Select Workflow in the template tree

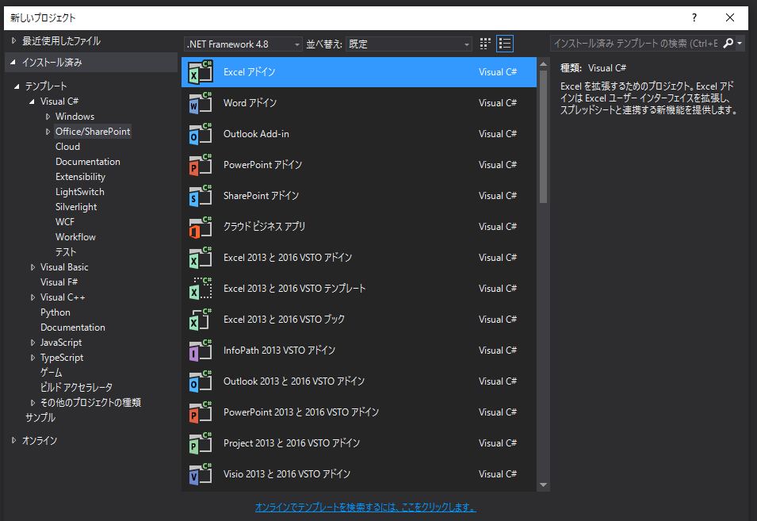point(75,237)
